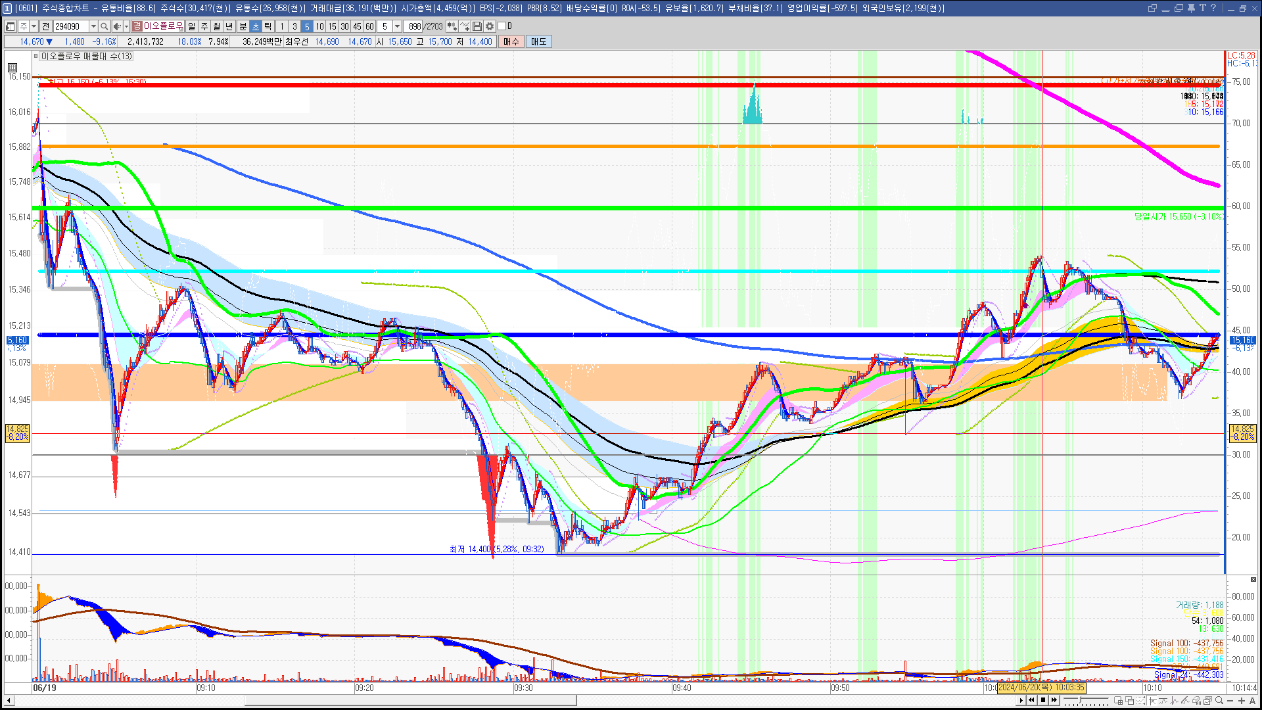Click the plus zoom-in icon
Viewport: 1262px width, 710px height.
tap(1241, 701)
